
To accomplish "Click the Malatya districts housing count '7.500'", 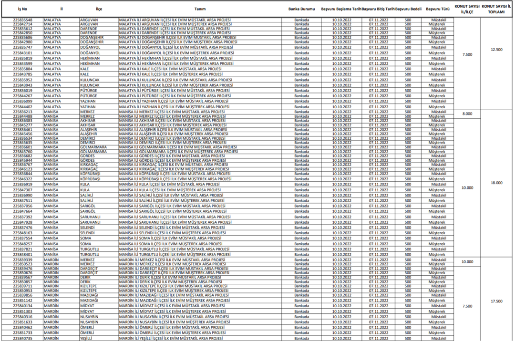I will (x=467, y=54).
